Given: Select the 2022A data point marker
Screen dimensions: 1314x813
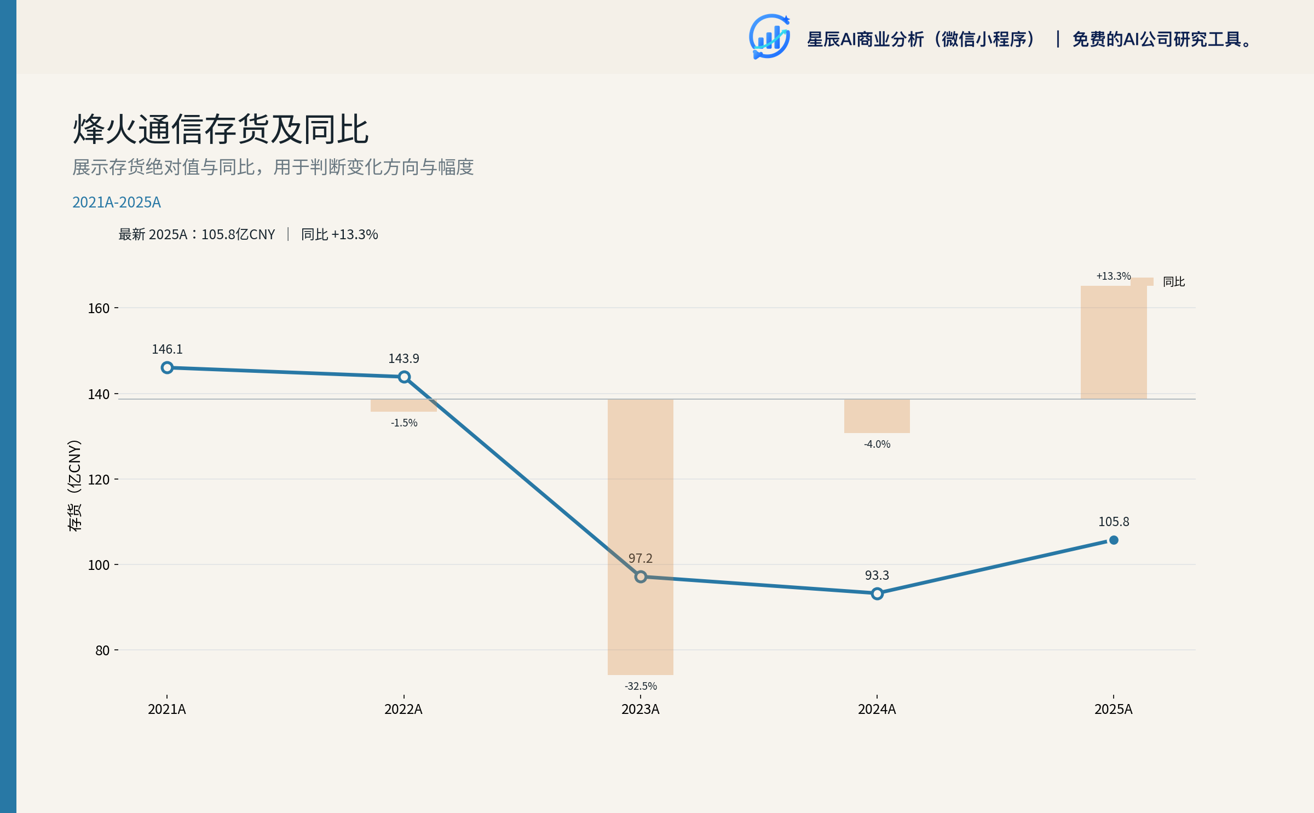Looking at the screenshot, I should [404, 377].
